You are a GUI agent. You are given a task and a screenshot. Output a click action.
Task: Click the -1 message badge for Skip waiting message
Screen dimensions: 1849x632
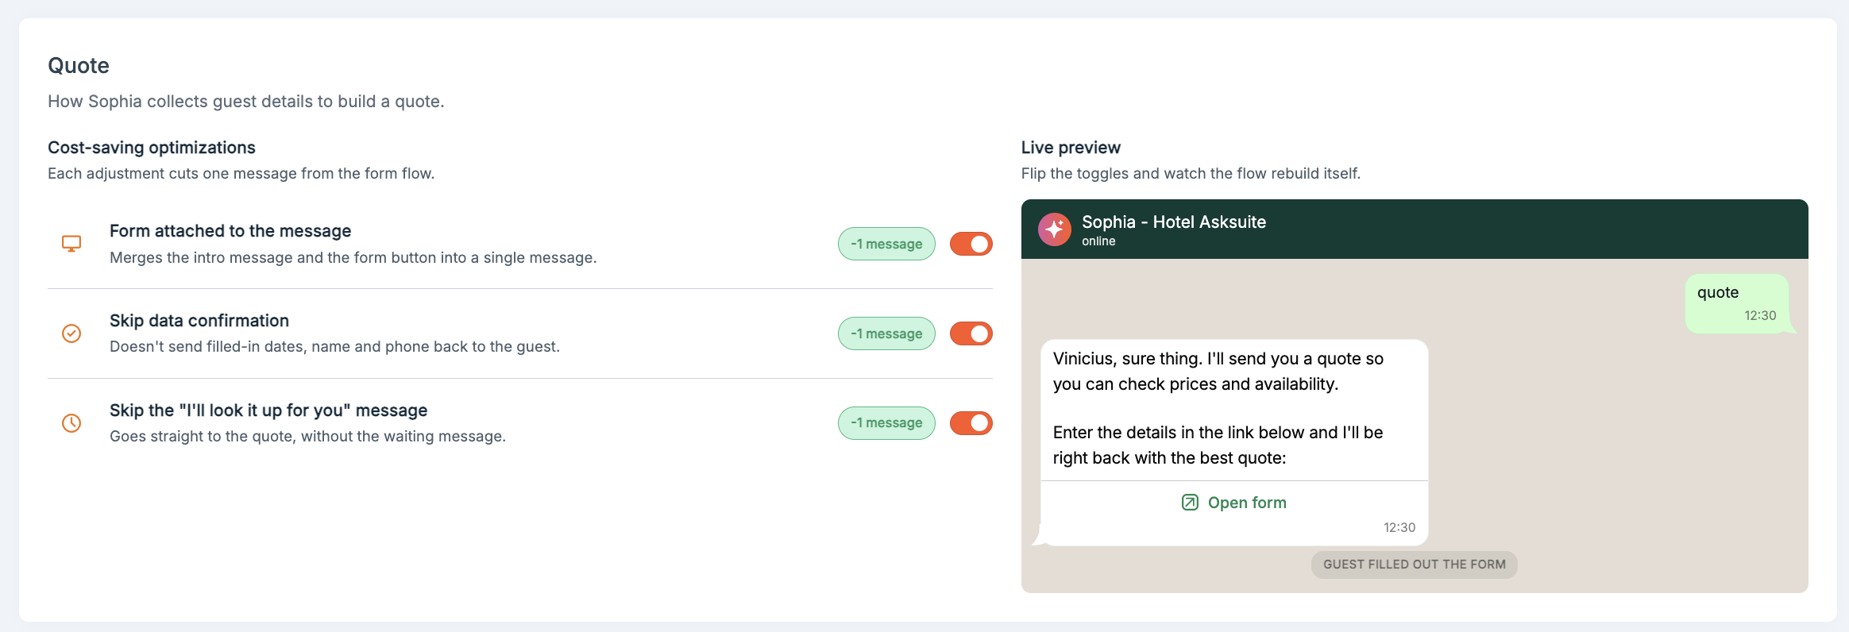pos(886,423)
